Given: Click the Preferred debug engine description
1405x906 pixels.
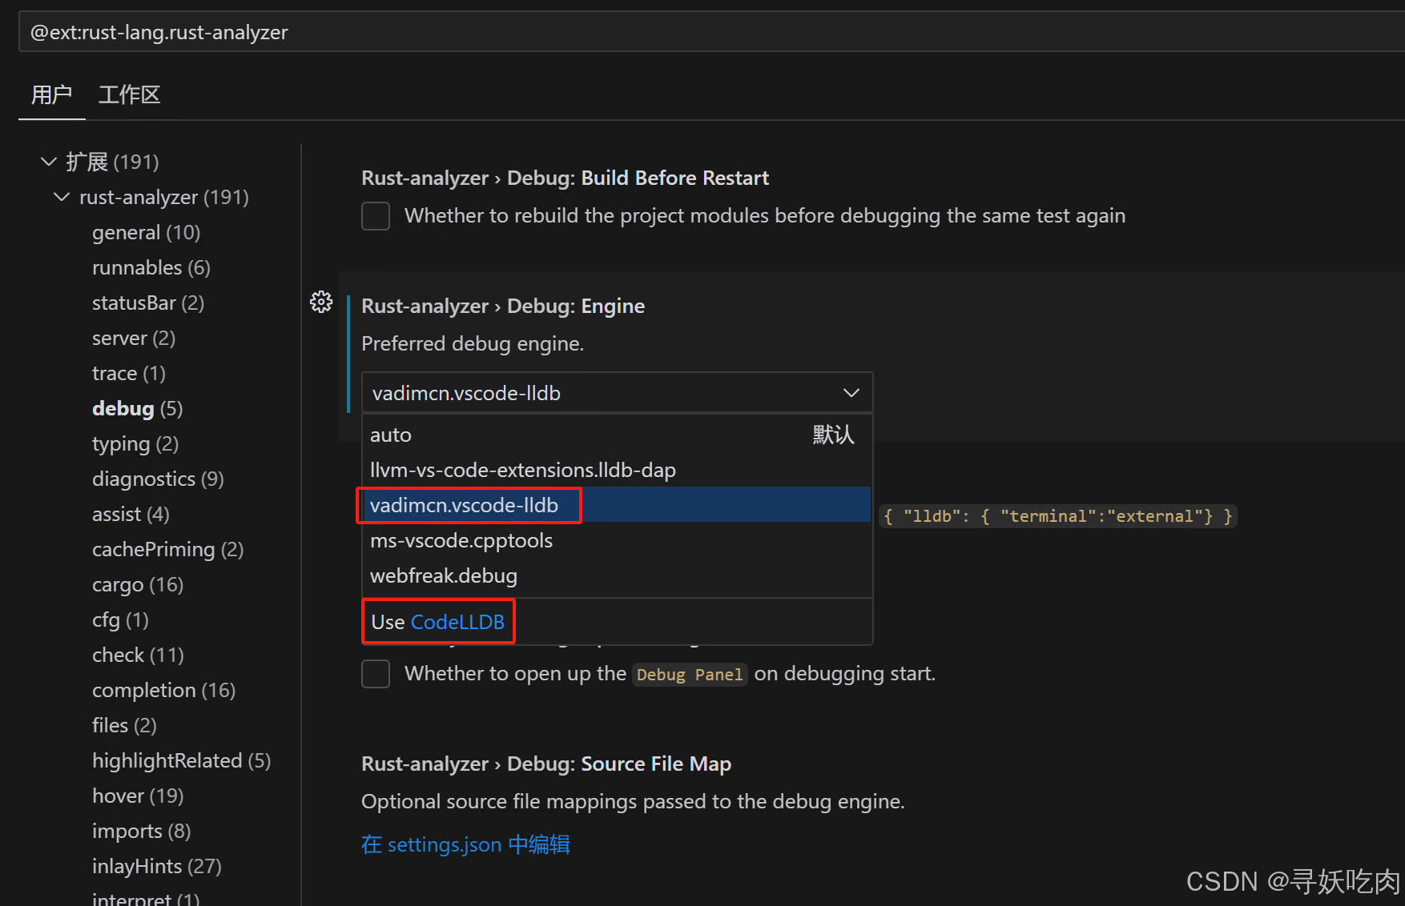Looking at the screenshot, I should pyautogui.click(x=473, y=343).
